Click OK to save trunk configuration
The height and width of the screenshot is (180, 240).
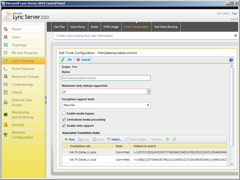[67, 60]
